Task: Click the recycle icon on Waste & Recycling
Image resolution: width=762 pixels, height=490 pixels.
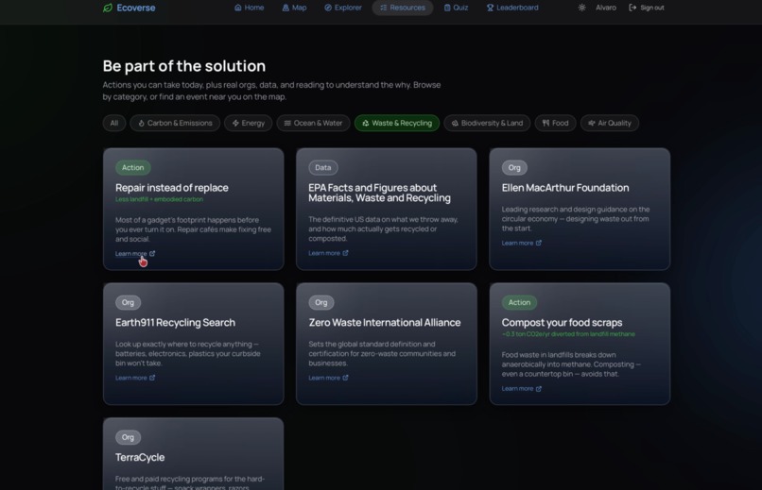Action: pos(366,124)
